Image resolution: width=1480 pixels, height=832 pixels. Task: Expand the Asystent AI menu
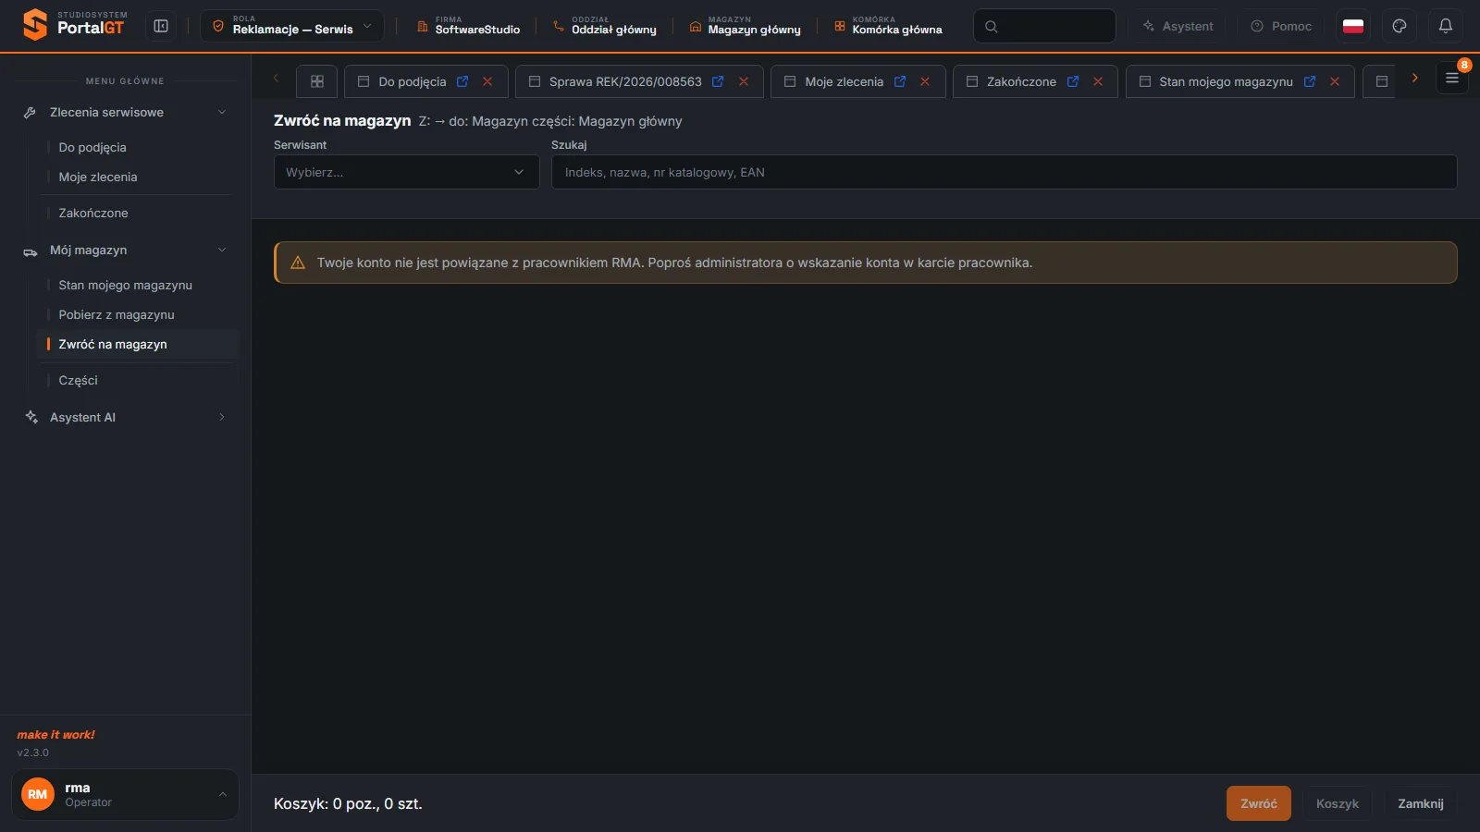(125, 417)
